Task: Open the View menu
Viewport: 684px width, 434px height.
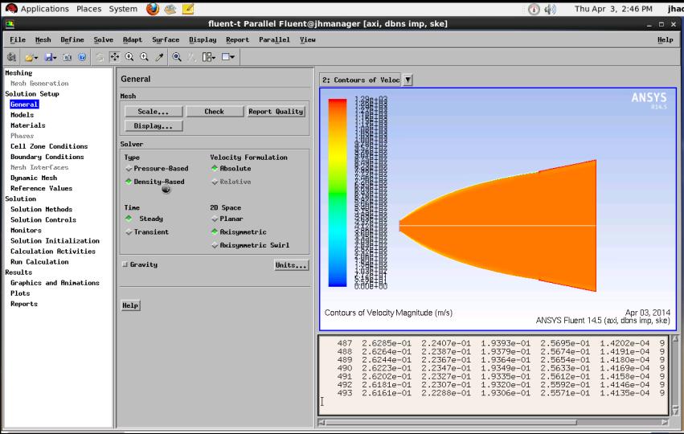Action: coord(308,39)
